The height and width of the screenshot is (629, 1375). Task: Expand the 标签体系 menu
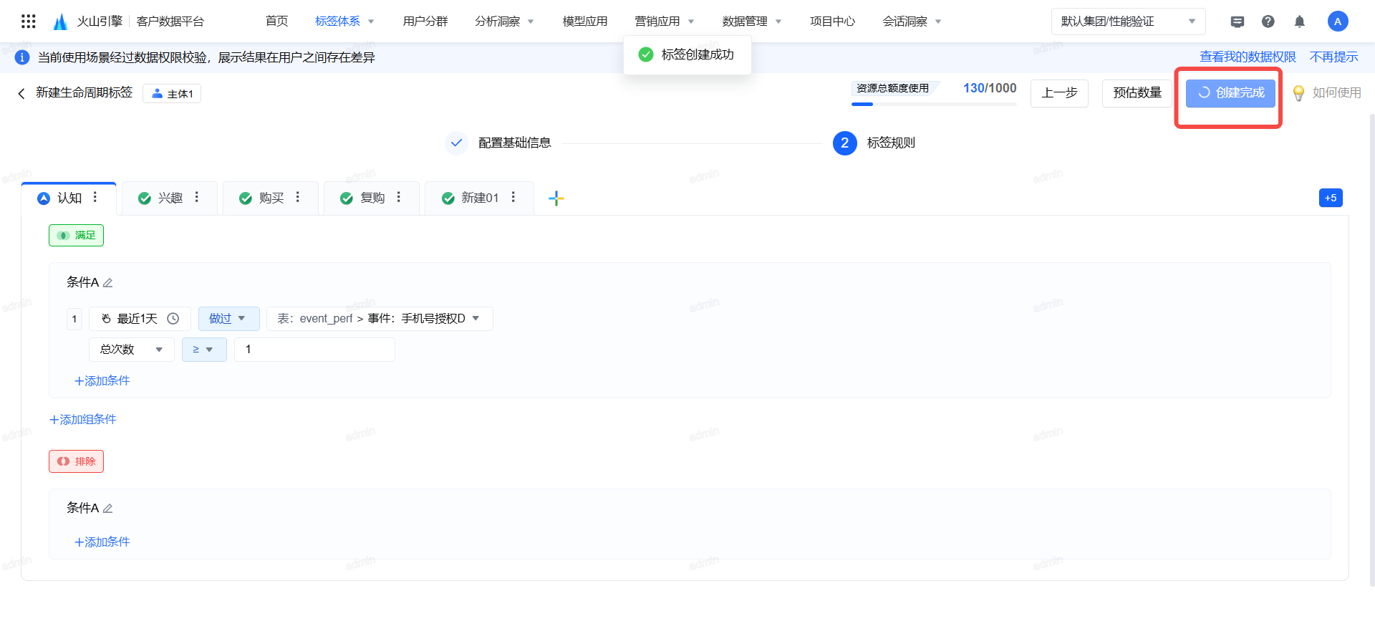(344, 21)
